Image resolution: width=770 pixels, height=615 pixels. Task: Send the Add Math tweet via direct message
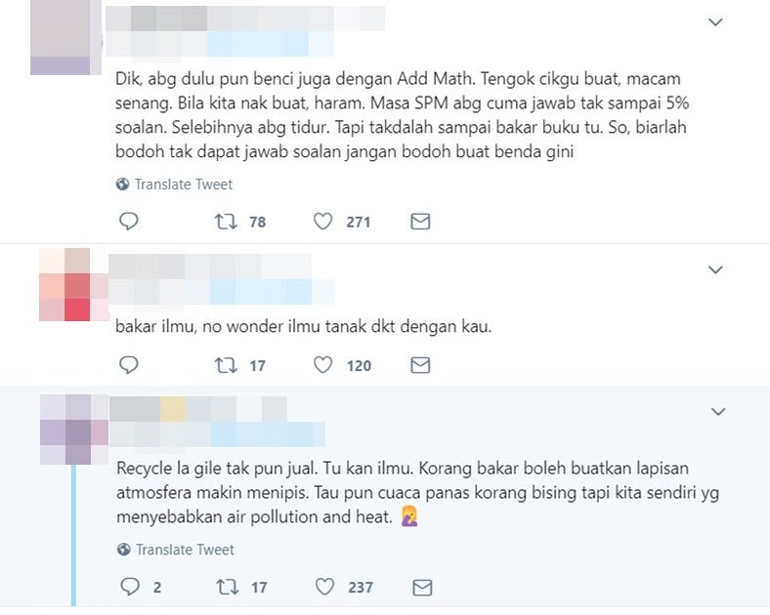tap(420, 222)
